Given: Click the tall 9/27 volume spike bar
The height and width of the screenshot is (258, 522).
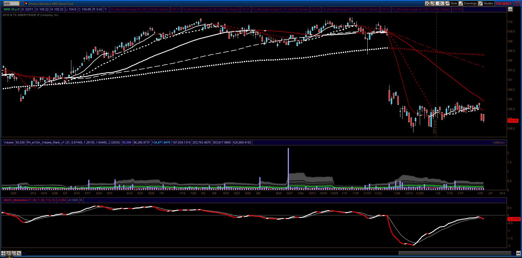Looking at the screenshot, I should point(288,168).
